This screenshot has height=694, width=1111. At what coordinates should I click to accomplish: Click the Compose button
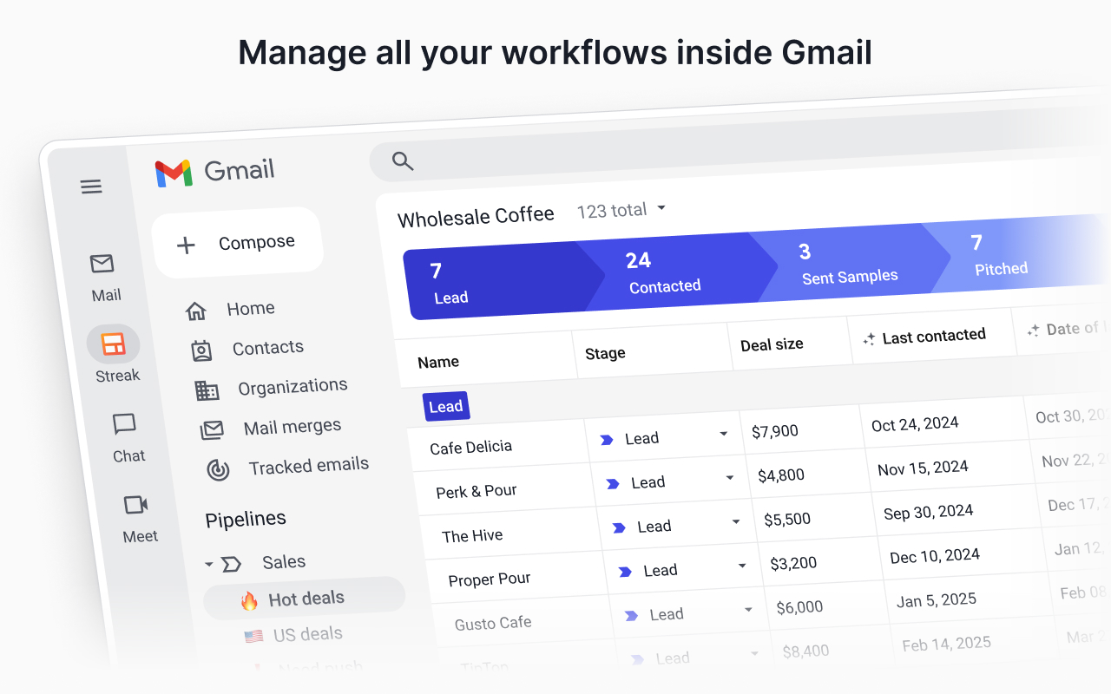pos(237,242)
